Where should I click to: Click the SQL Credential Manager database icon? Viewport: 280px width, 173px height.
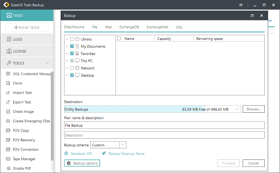coord(8,74)
